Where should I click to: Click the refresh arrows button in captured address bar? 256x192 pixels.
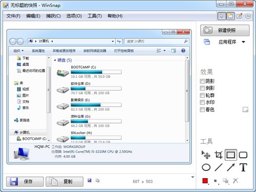pos(119,41)
